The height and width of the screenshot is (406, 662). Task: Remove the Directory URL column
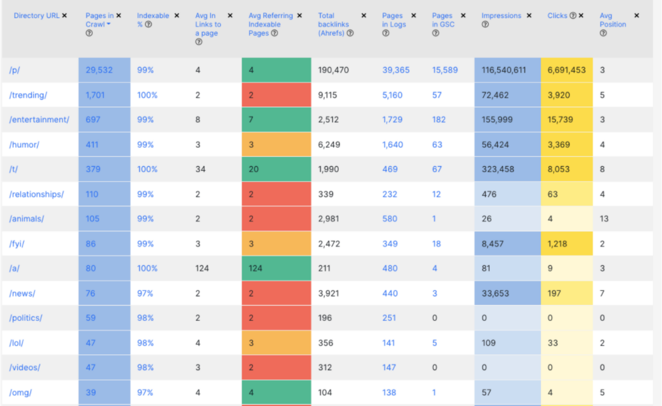(x=64, y=15)
